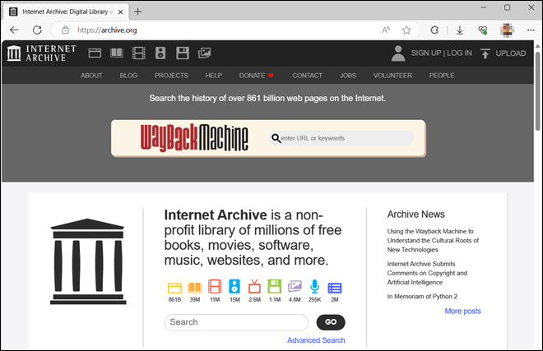Click the browser address bar URL
This screenshot has height=351, width=543.
click(107, 30)
